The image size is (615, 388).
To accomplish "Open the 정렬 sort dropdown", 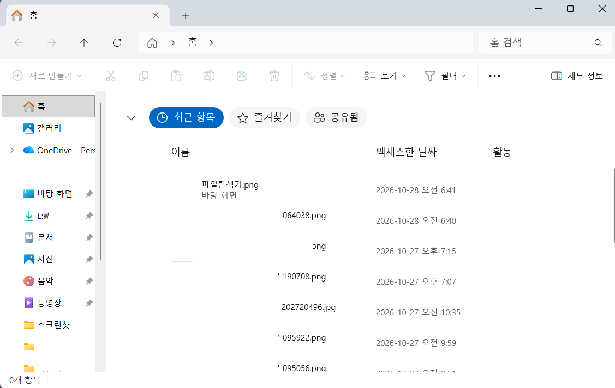I will 324,76.
